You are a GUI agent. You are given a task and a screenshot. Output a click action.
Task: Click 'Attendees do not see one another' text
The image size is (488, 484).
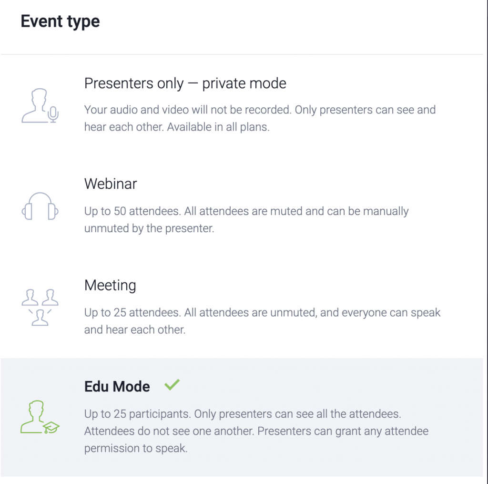(x=169, y=431)
